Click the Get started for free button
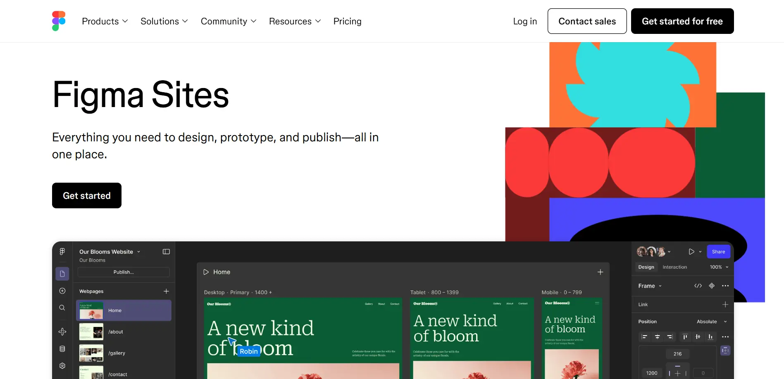The width and height of the screenshot is (784, 379). (682, 21)
